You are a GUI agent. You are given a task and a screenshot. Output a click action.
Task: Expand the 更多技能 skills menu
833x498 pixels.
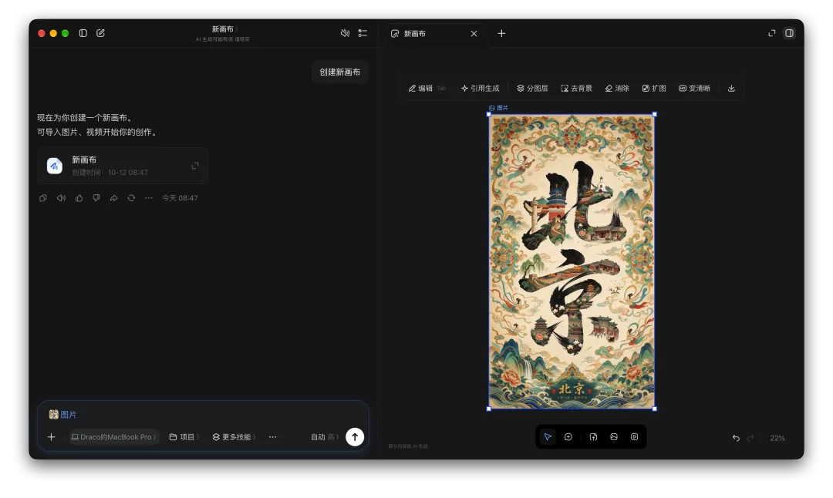click(x=234, y=437)
